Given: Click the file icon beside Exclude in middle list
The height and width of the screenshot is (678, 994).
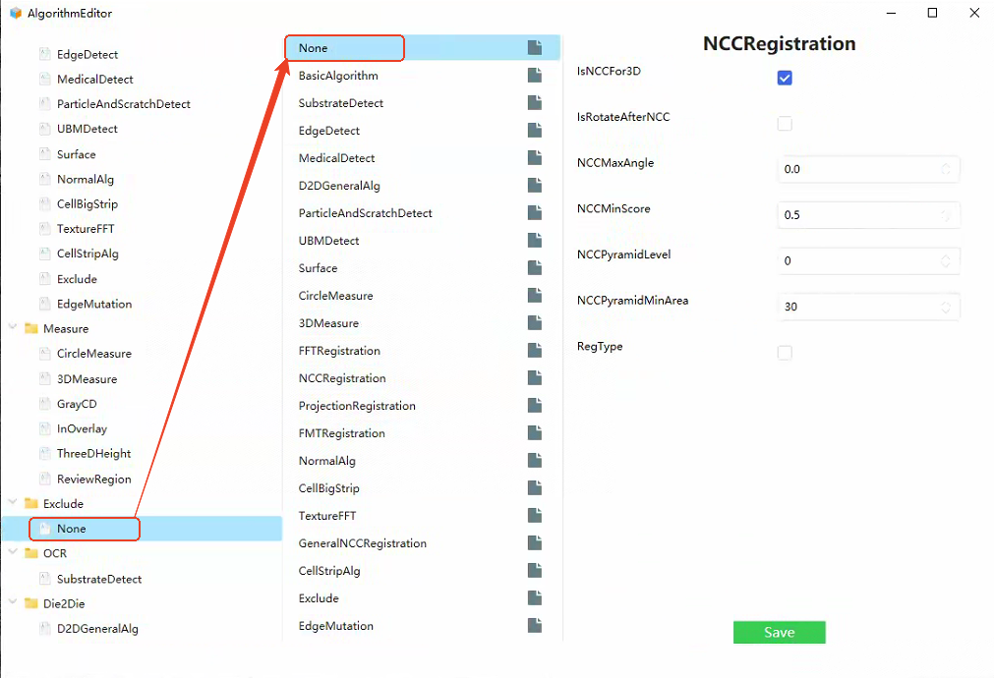Looking at the screenshot, I should click(x=535, y=598).
